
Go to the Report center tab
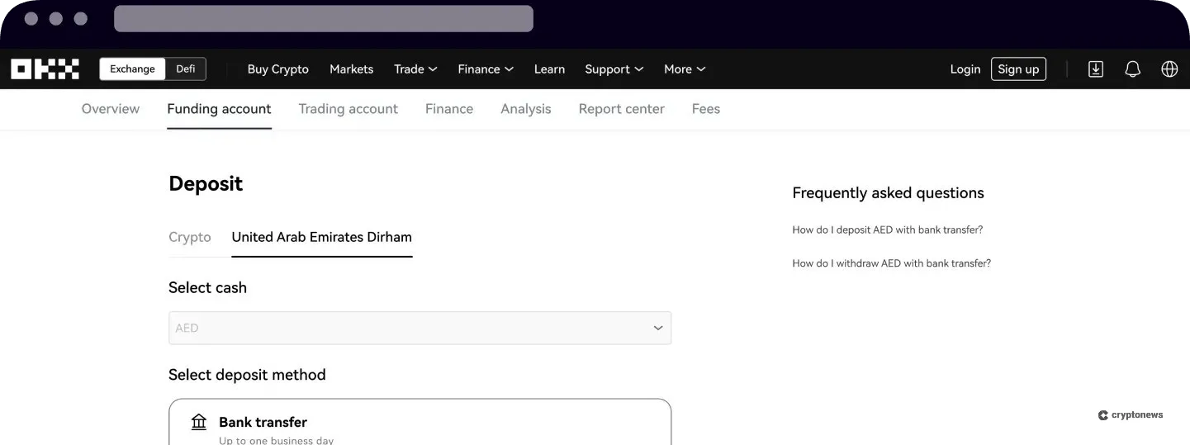pyautogui.click(x=621, y=109)
